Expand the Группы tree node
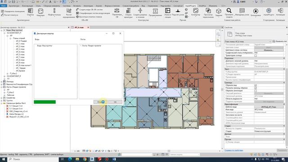This screenshot has width=288, height=162. (1, 101)
